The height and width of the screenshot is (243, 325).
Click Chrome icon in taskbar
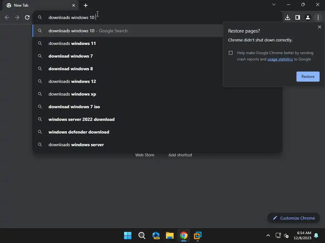(x=184, y=235)
